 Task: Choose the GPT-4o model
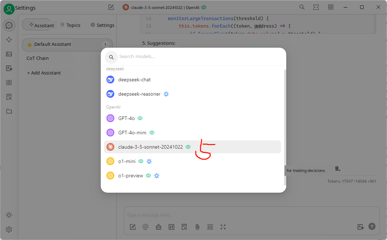click(x=192, y=118)
